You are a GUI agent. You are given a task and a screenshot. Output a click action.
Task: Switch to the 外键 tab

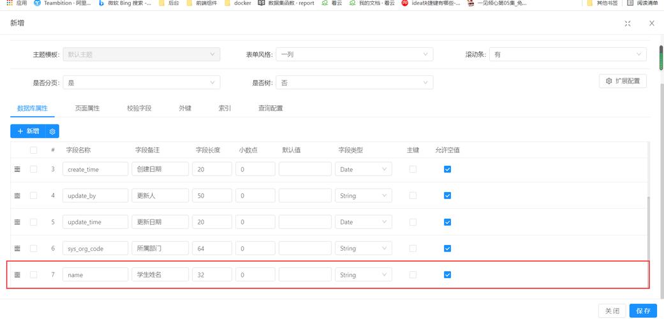pos(185,108)
